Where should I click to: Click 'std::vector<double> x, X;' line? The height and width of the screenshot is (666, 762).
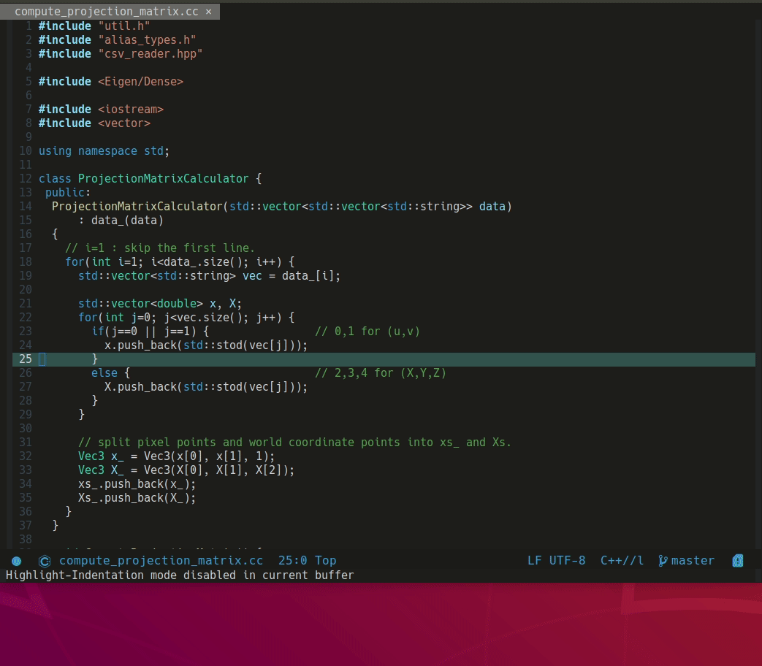[x=160, y=304]
